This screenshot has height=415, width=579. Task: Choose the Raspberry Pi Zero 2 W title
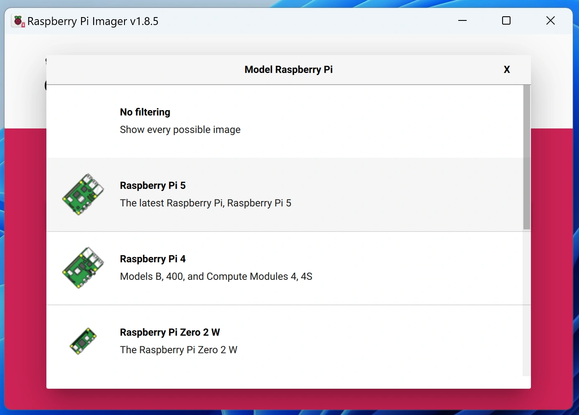coord(170,332)
